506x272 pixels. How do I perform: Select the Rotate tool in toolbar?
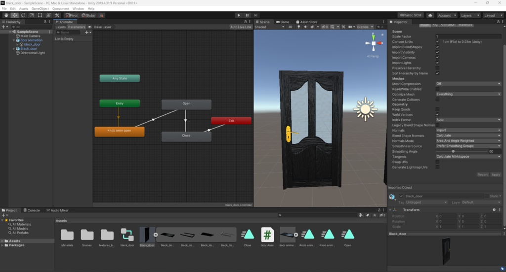23,15
